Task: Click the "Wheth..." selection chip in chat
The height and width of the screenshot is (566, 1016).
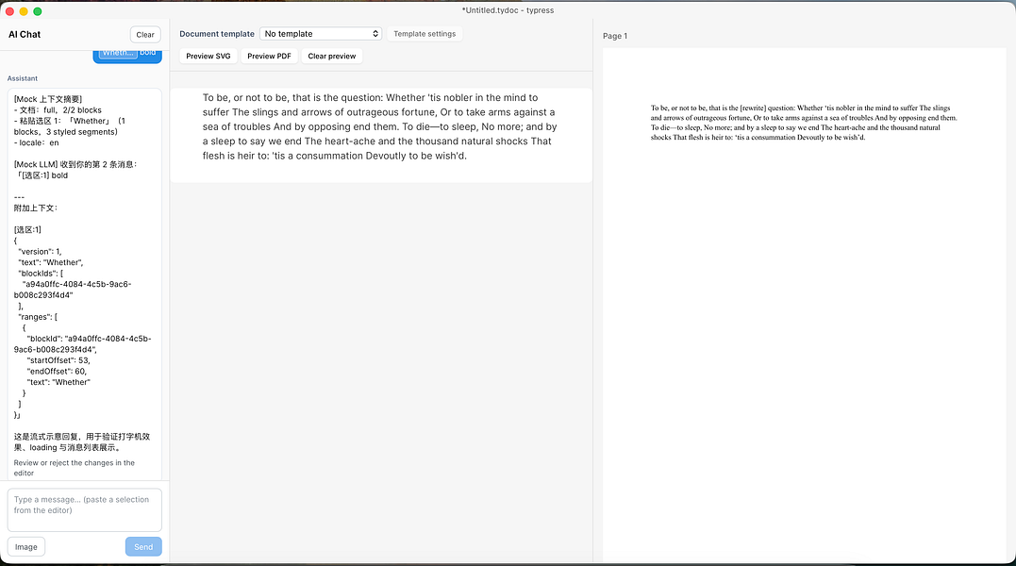Action: tap(117, 54)
